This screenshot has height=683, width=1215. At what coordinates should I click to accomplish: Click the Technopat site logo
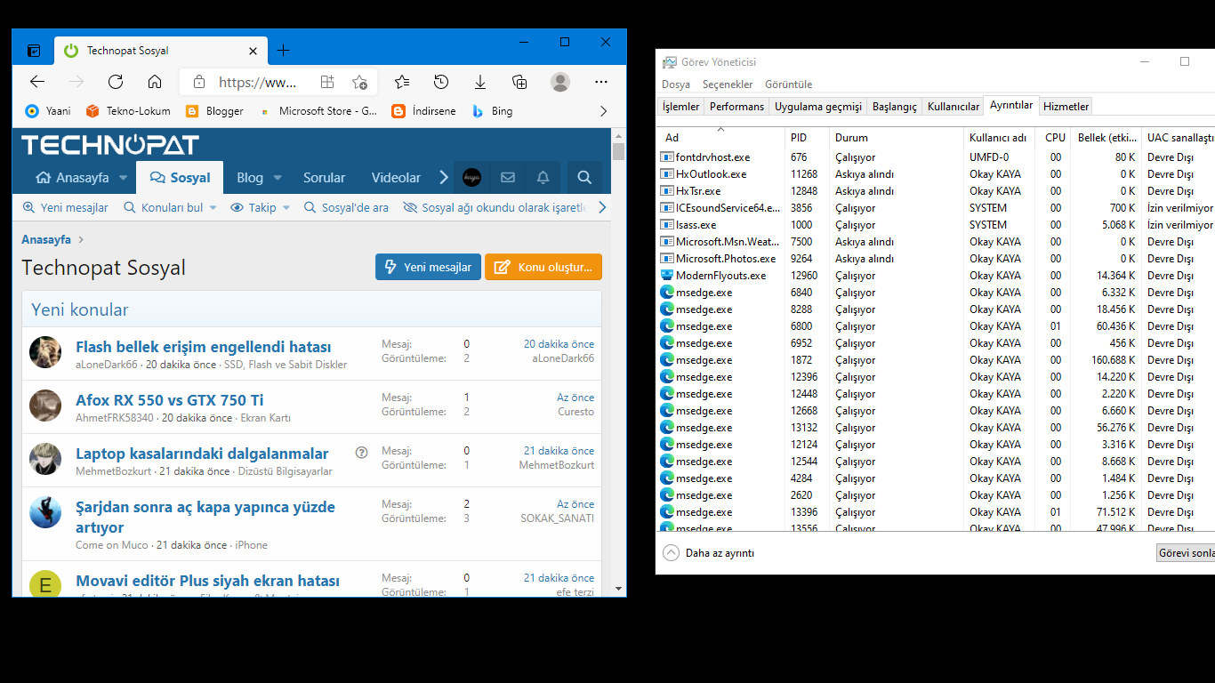(110, 145)
